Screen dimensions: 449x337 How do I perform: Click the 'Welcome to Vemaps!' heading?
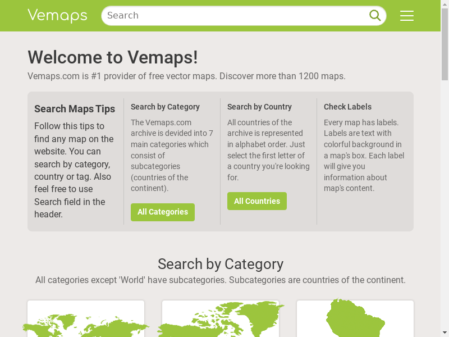click(x=113, y=57)
